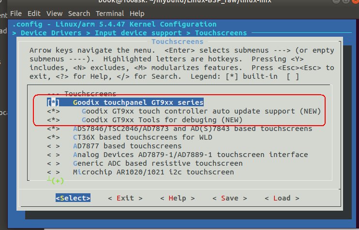Viewport: 359px width, 230px height.
Task: Select 'Goodix GT9xx touch controller auto update support' label
Action: [188, 111]
